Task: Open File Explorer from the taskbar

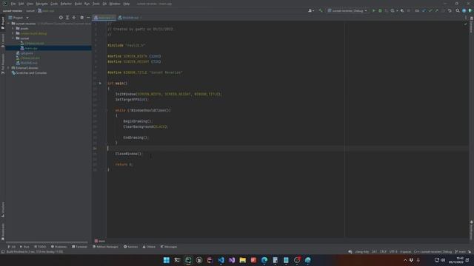Action: tap(242, 260)
